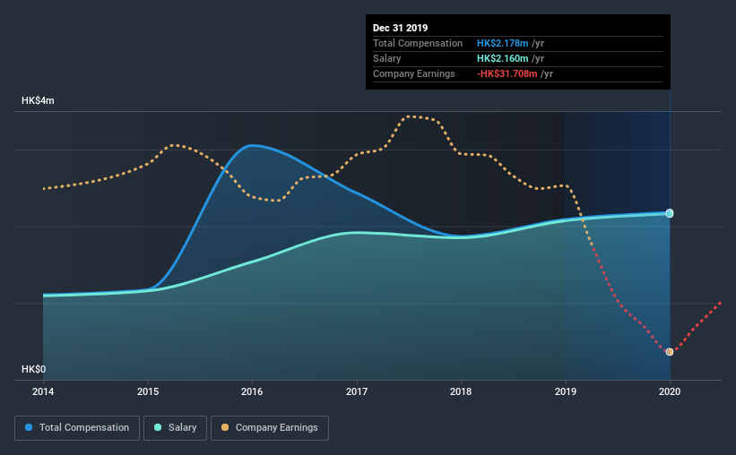Click the 2017 x-axis label
Viewport: 736px width, 455px height.
[x=357, y=391]
